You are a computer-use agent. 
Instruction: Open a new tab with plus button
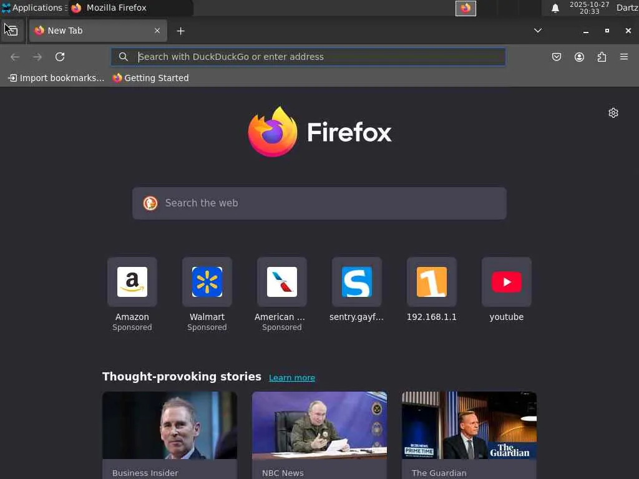tap(180, 31)
